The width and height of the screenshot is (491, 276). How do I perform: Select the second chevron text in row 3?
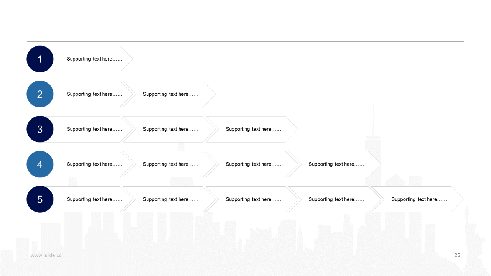point(171,129)
